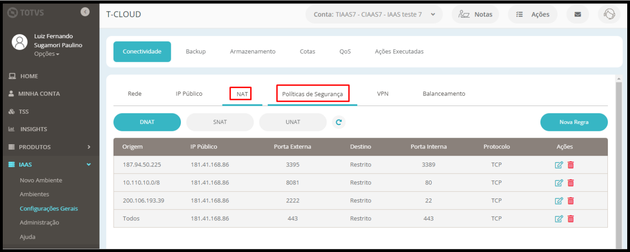
Task: Open the NAT sub-tab
Action: tap(242, 94)
